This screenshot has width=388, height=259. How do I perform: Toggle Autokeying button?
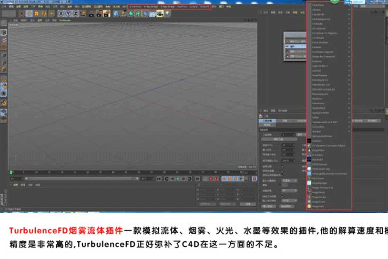[x=211, y=178]
